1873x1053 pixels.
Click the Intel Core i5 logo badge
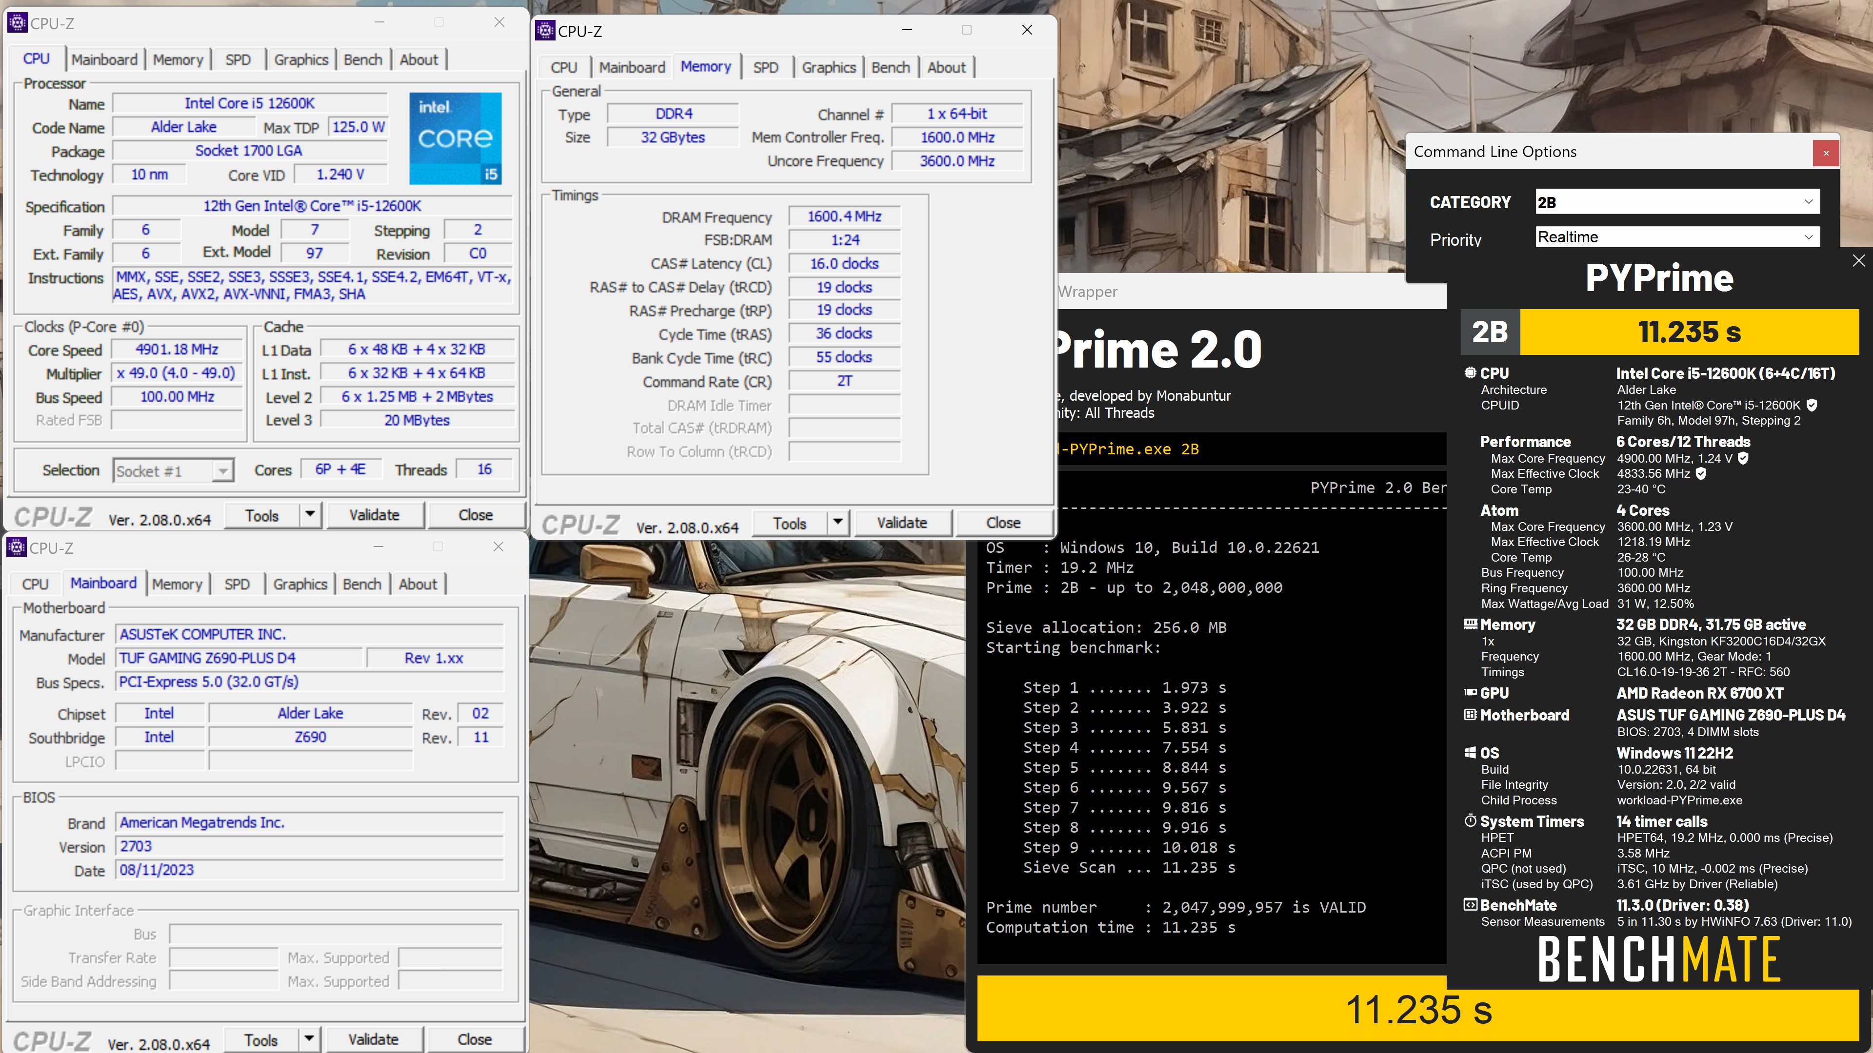pos(455,138)
